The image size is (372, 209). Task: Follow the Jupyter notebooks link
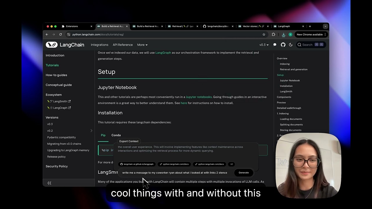coord(199,97)
